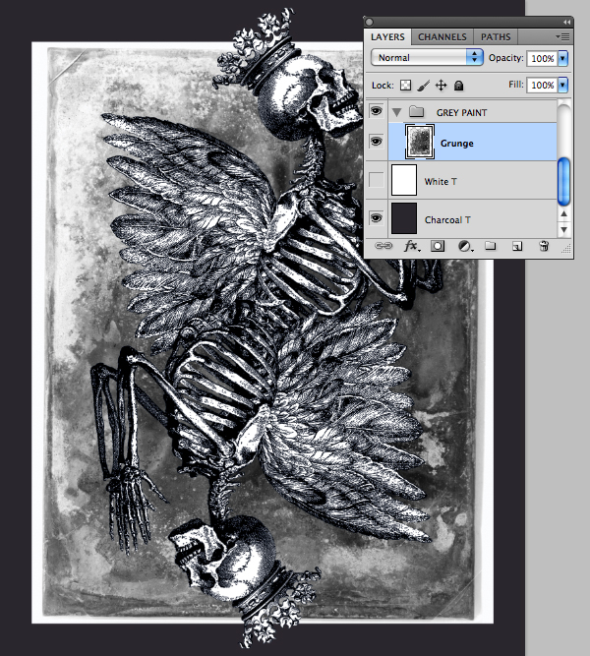Create new fill or adjustment layer
The width and height of the screenshot is (590, 656).
point(465,247)
